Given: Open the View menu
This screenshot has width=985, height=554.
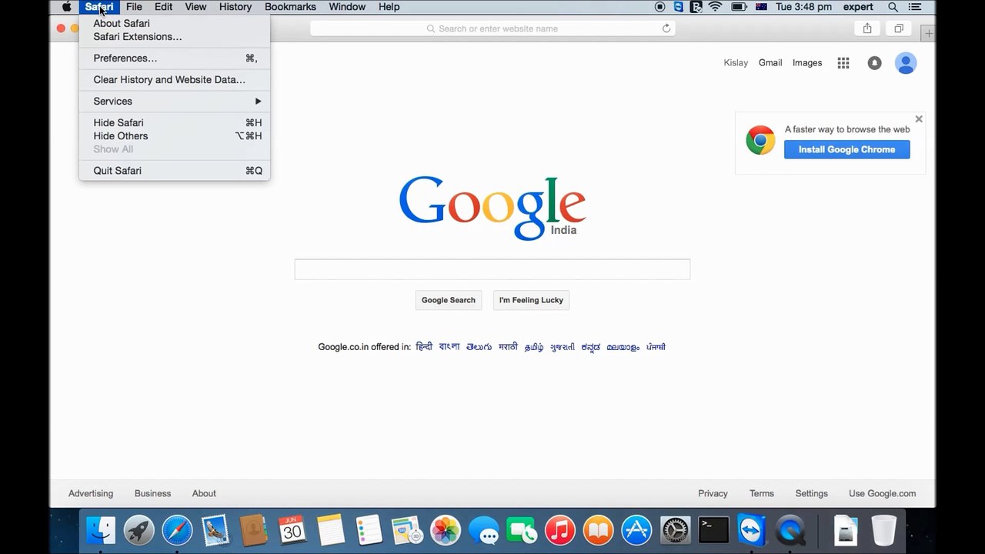Looking at the screenshot, I should coord(195,7).
